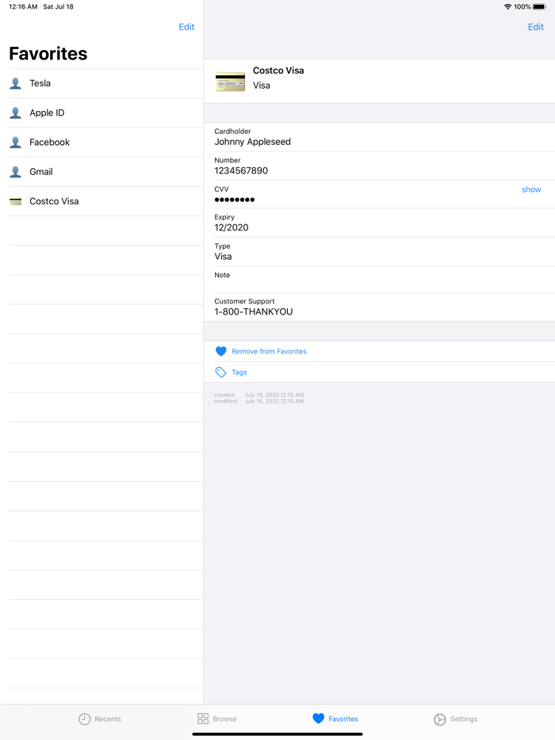Click Remove from Favorites
Viewport: 555px width, 740px height.
269,351
